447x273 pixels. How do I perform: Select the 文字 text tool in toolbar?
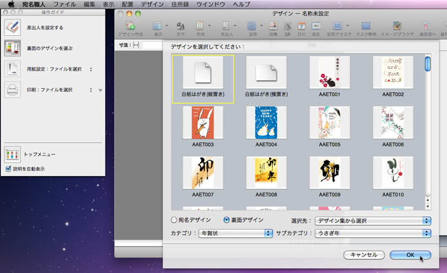180,26
